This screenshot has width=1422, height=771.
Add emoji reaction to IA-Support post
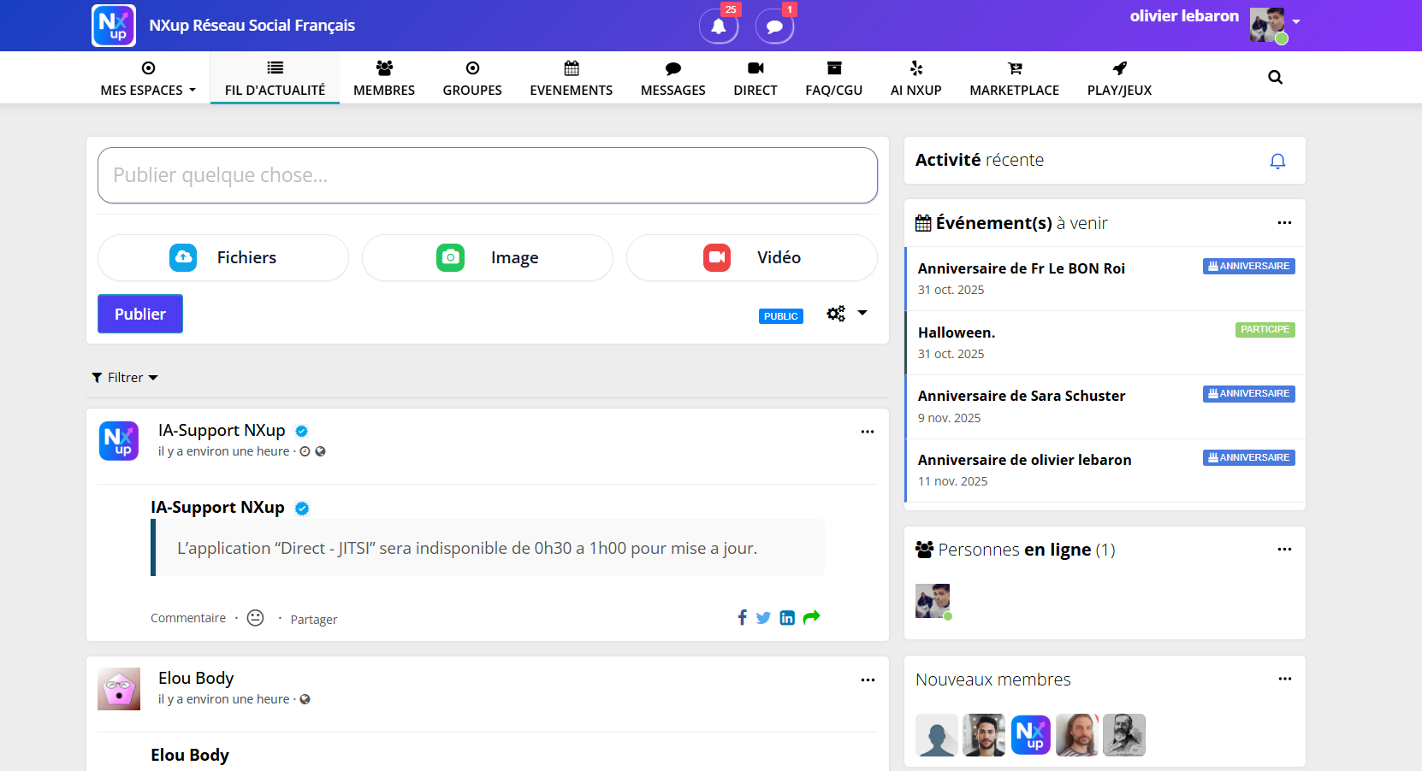click(255, 618)
